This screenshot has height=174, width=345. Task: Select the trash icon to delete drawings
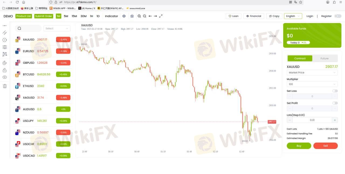[5, 86]
